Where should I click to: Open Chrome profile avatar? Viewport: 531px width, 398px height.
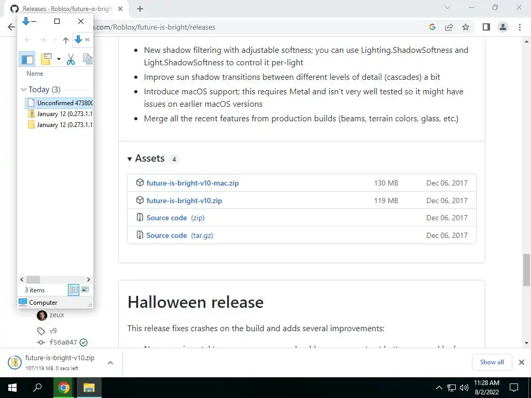(x=503, y=27)
